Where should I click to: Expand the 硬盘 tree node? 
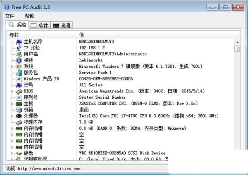(12, 153)
